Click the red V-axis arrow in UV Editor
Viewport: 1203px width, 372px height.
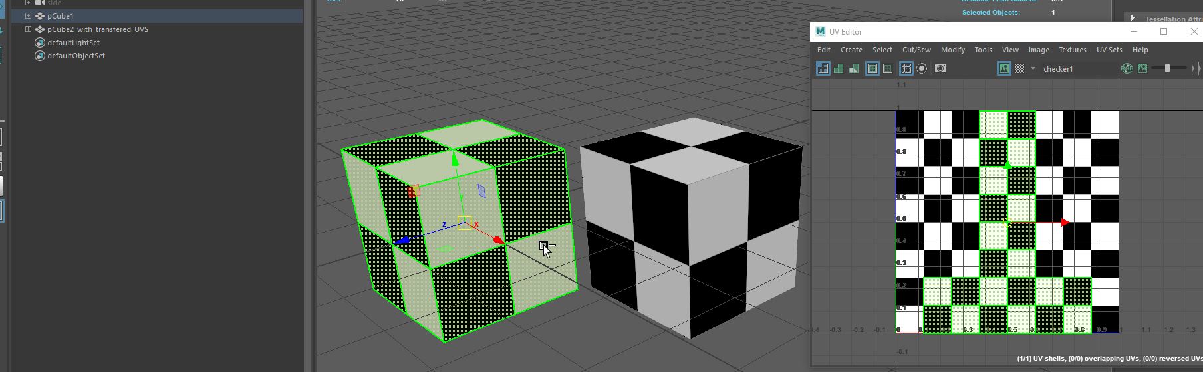pyautogui.click(x=1065, y=223)
